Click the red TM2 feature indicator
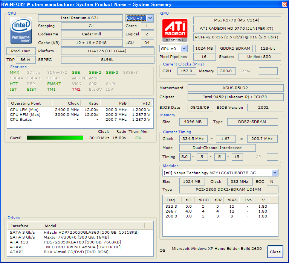 pyautogui.click(x=76, y=90)
